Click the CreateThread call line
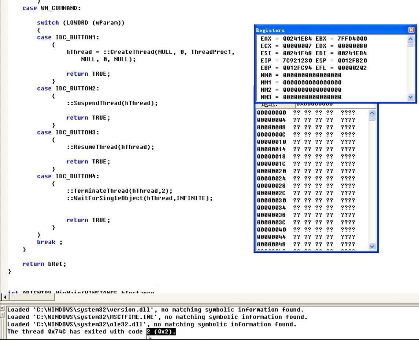 click(150, 52)
